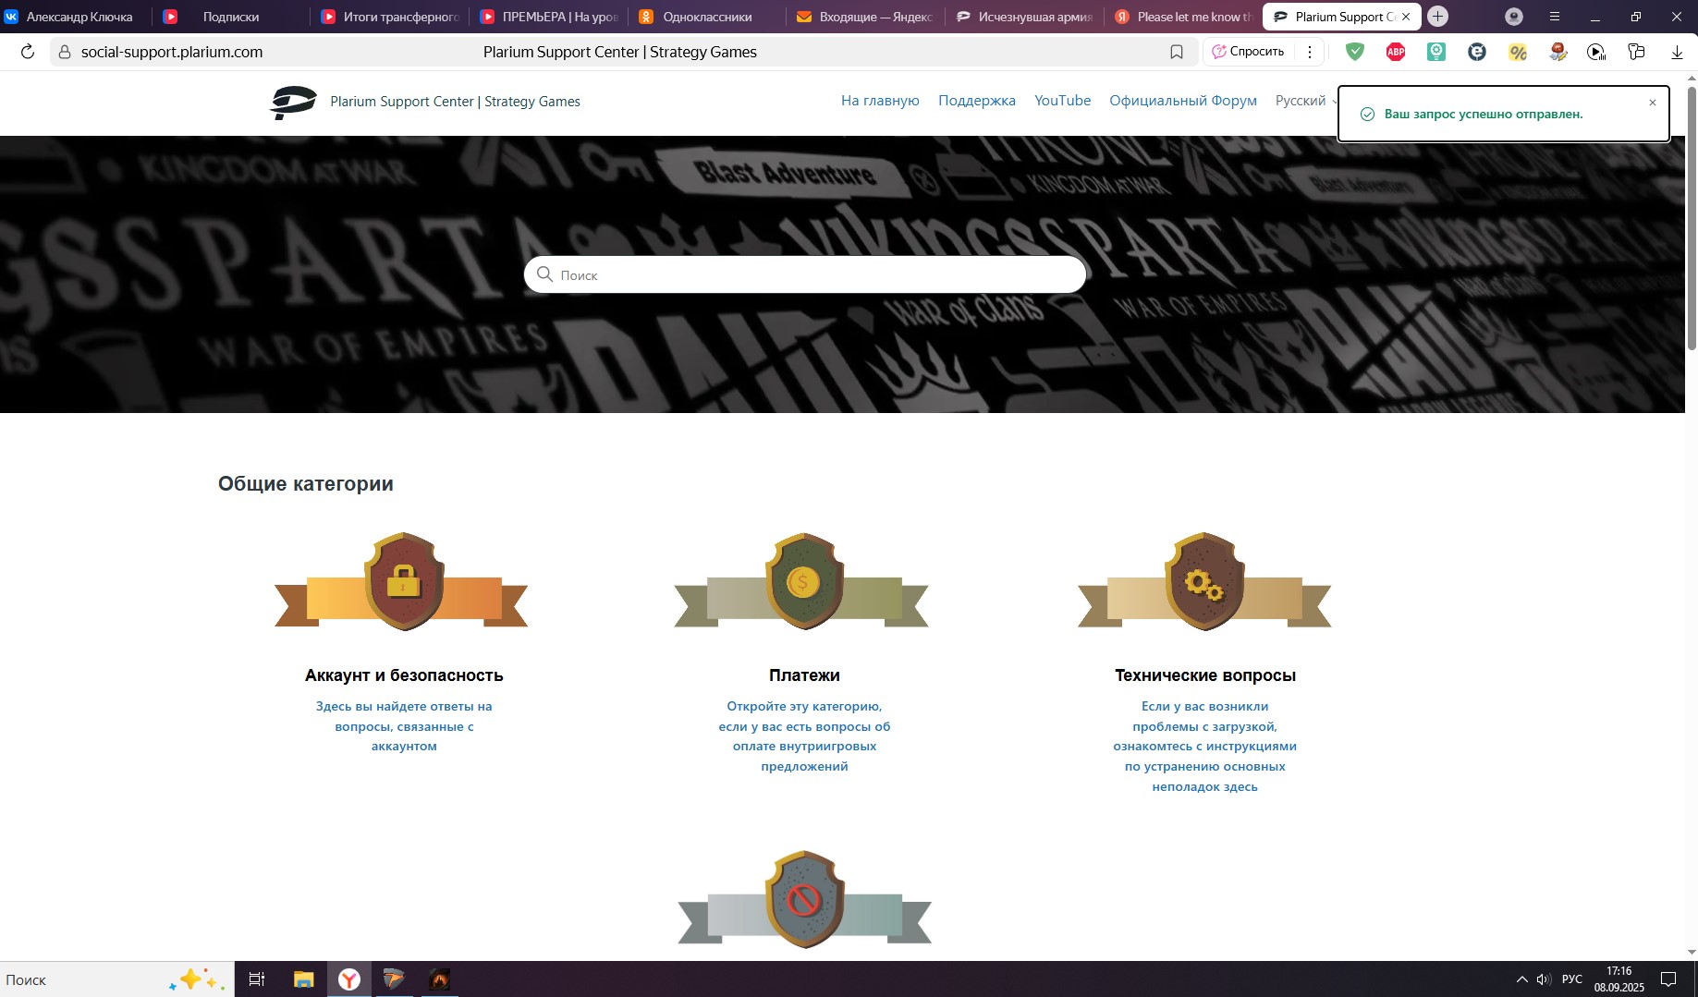1698x997 pixels.
Task: Open browser downloads arrow icon
Action: [1677, 52]
